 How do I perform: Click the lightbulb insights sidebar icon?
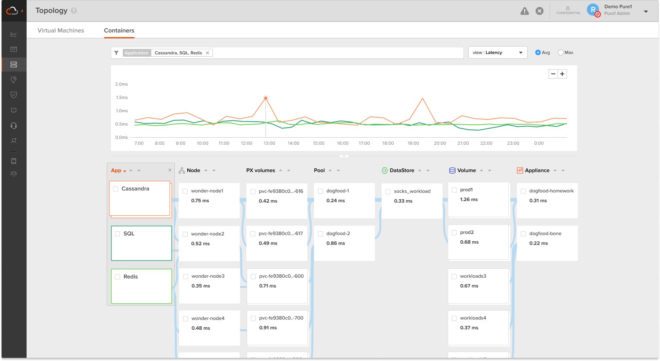[14, 80]
